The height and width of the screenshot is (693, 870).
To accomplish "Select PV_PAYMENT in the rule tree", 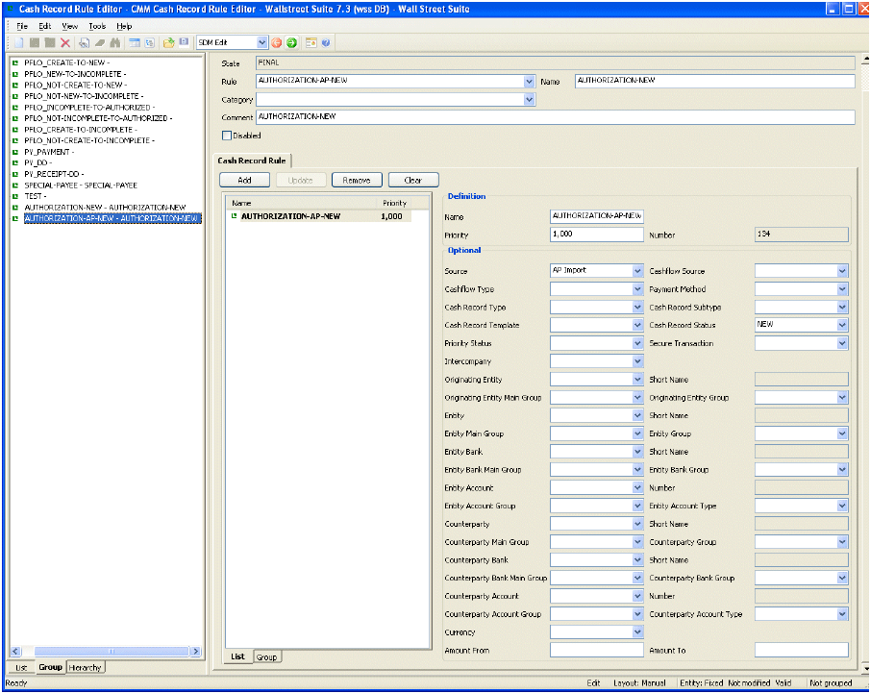I will tap(49, 152).
